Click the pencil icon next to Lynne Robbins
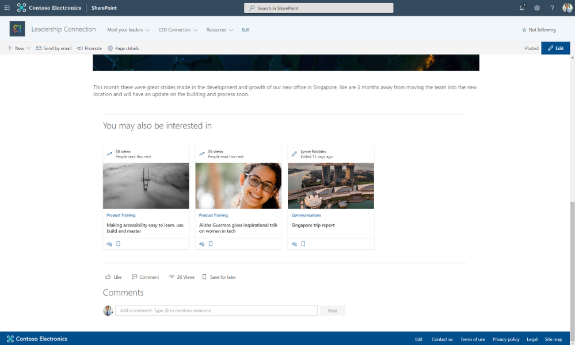 [294, 154]
